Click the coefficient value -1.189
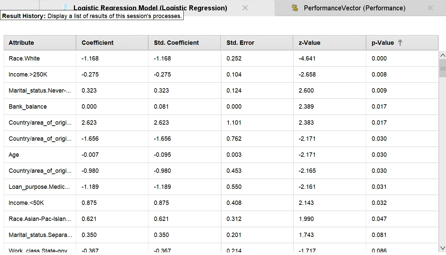Image resolution: width=446 pixels, height=255 pixels. pyautogui.click(x=112, y=187)
